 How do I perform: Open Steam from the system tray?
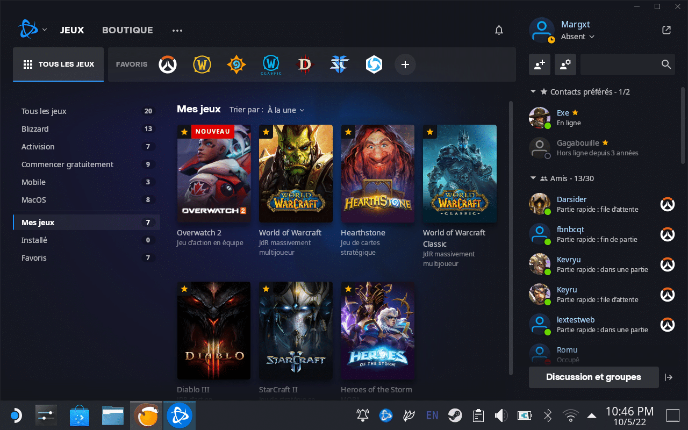(455, 415)
